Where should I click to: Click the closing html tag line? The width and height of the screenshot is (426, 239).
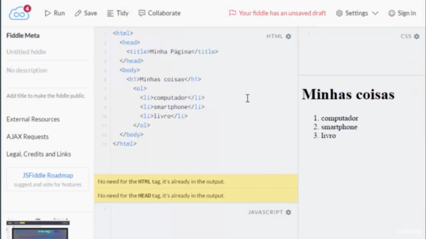[124, 143]
